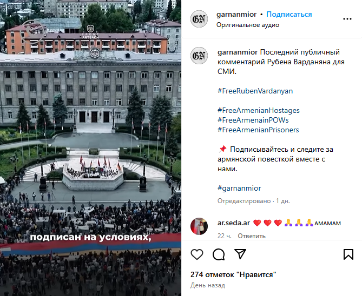
Task: Click garnanmior avatar beside caption
Action: (x=199, y=56)
